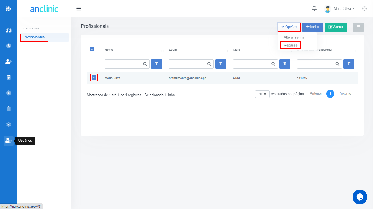Screen dimensions: 373x209
Task: Sort by Nome column arrows
Action: tap(163, 51)
